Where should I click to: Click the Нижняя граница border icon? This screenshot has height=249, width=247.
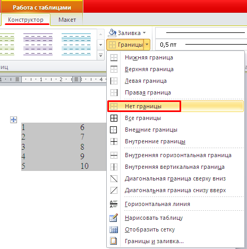[114, 57]
